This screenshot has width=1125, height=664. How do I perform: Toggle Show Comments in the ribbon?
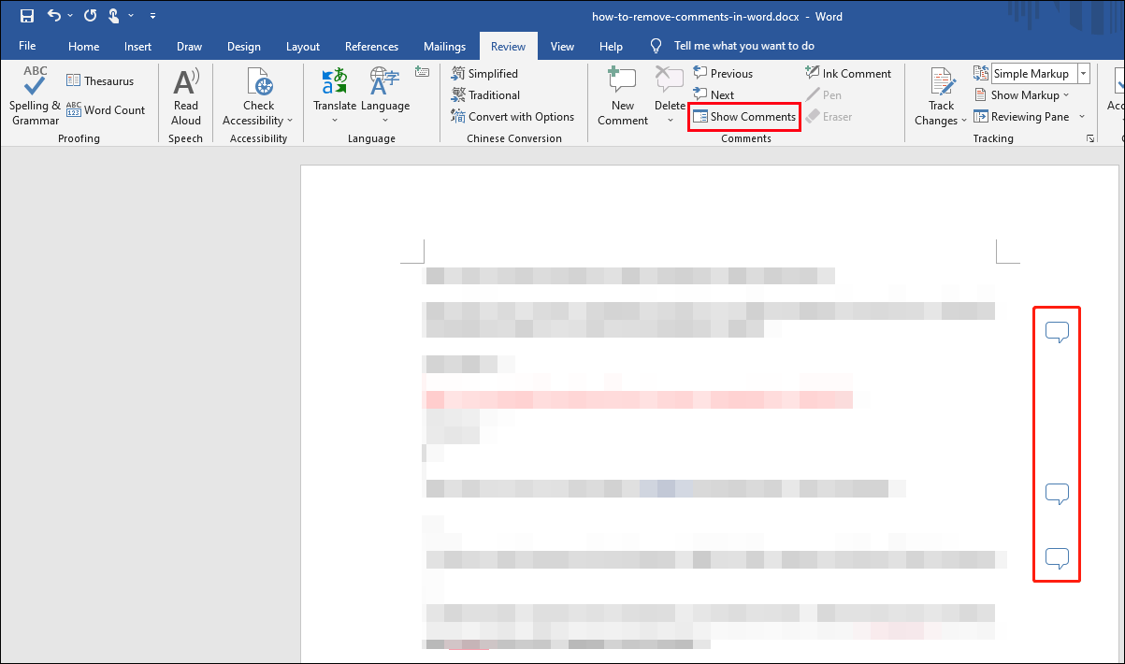[x=744, y=117]
